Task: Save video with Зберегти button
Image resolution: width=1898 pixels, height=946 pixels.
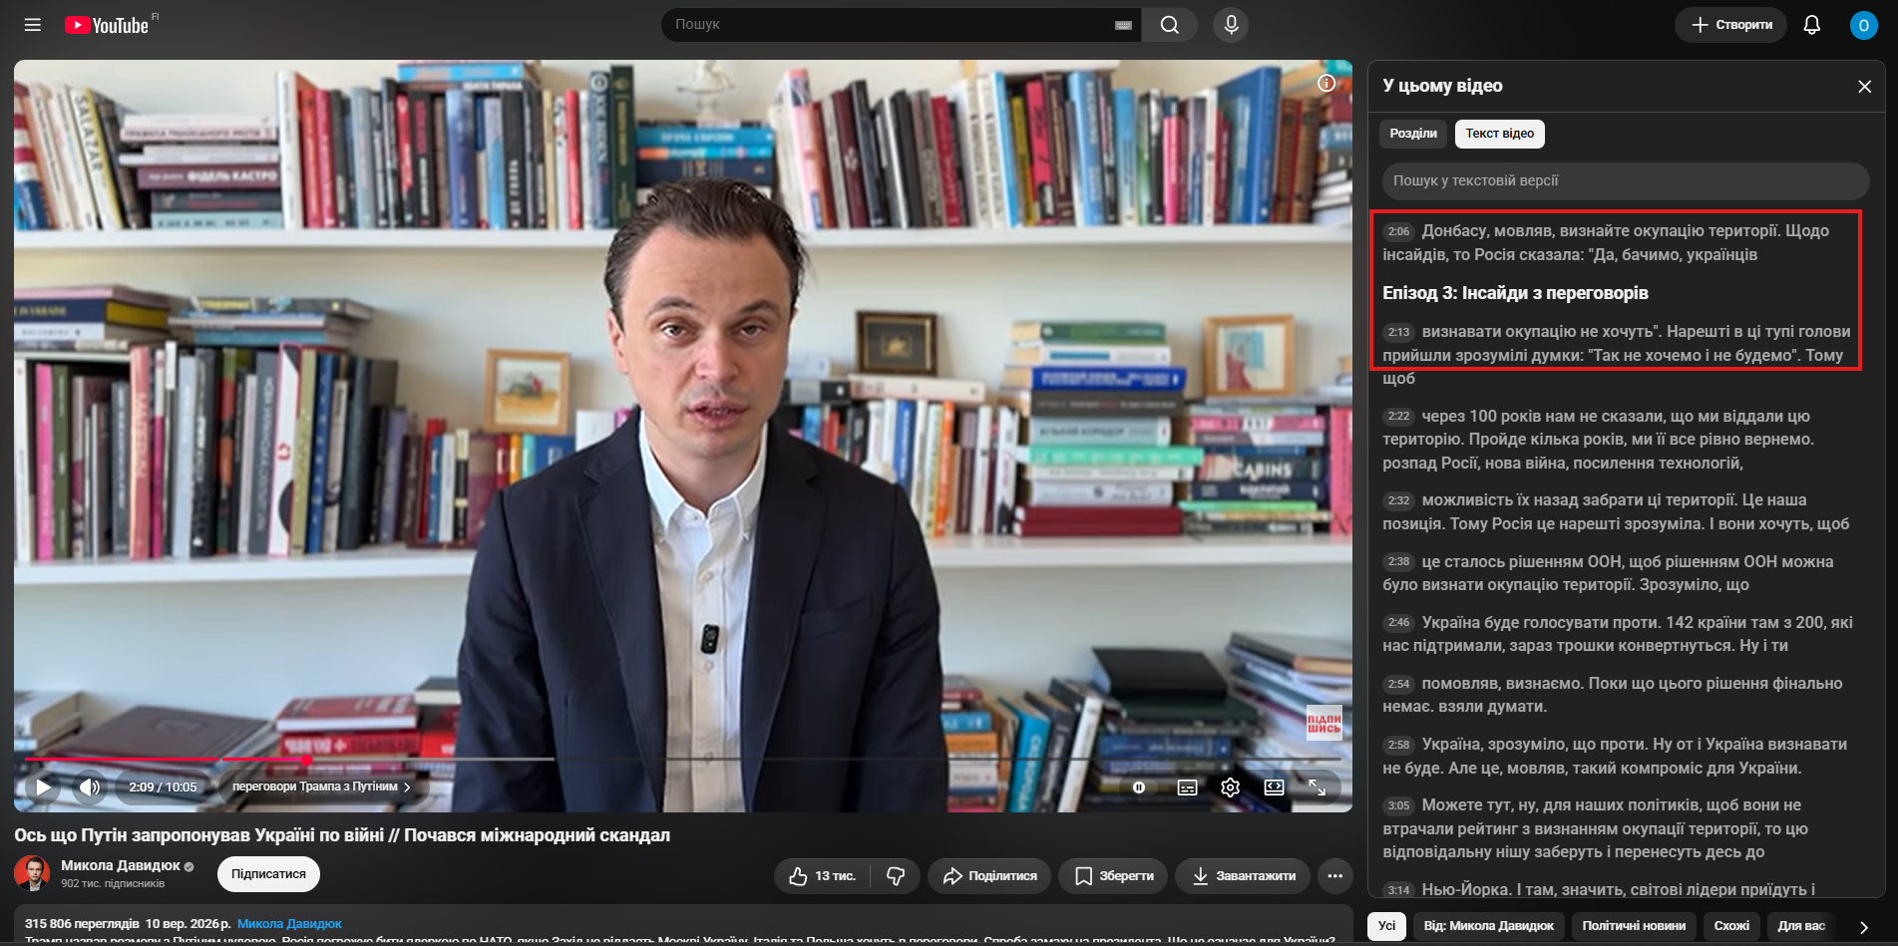Action: pyautogui.click(x=1113, y=876)
